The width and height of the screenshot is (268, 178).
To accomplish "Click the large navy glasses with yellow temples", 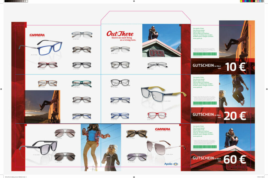I will 164,94.
